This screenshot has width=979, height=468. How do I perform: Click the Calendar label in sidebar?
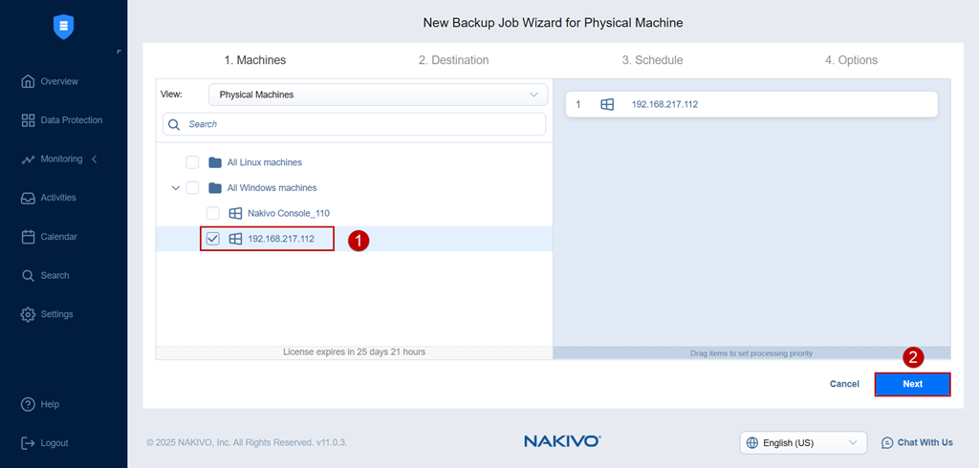pos(58,237)
